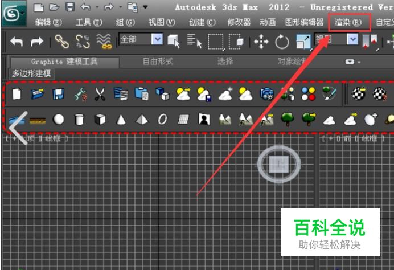The width and height of the screenshot is (394, 270).
Task: Open the 图形编辑器 menu
Action: coord(304,22)
